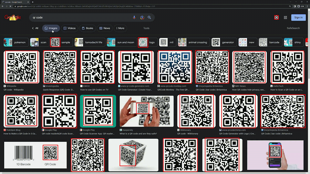Viewport: 310px width, 174px height.
Task: Click zoom magnifier in address bar
Action: click(290, 6)
